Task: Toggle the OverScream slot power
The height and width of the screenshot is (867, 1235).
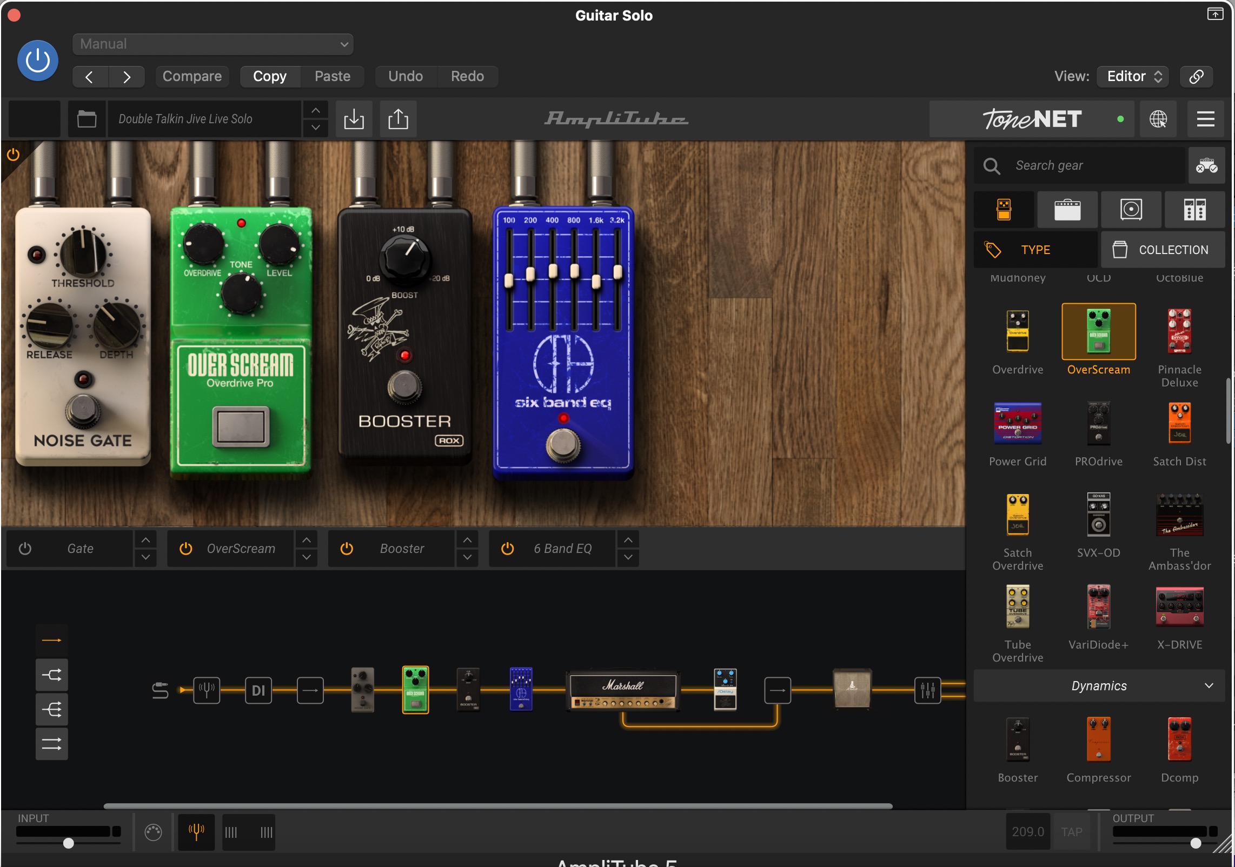Action: coord(186,549)
